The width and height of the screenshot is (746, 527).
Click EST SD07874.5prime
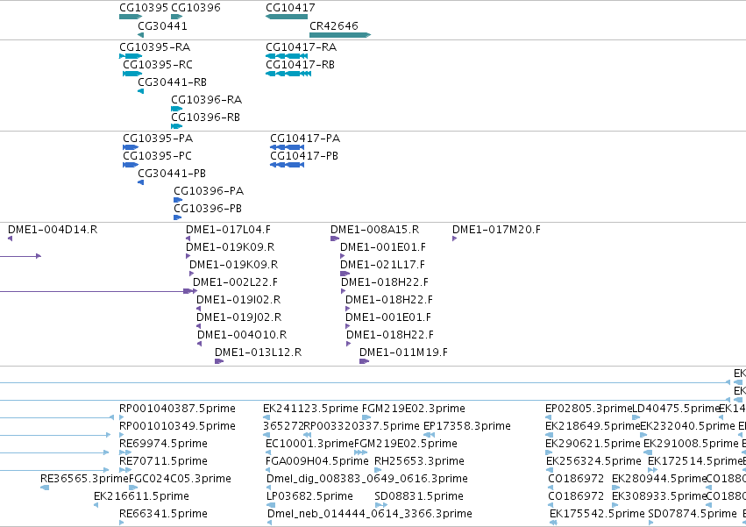click(x=693, y=515)
